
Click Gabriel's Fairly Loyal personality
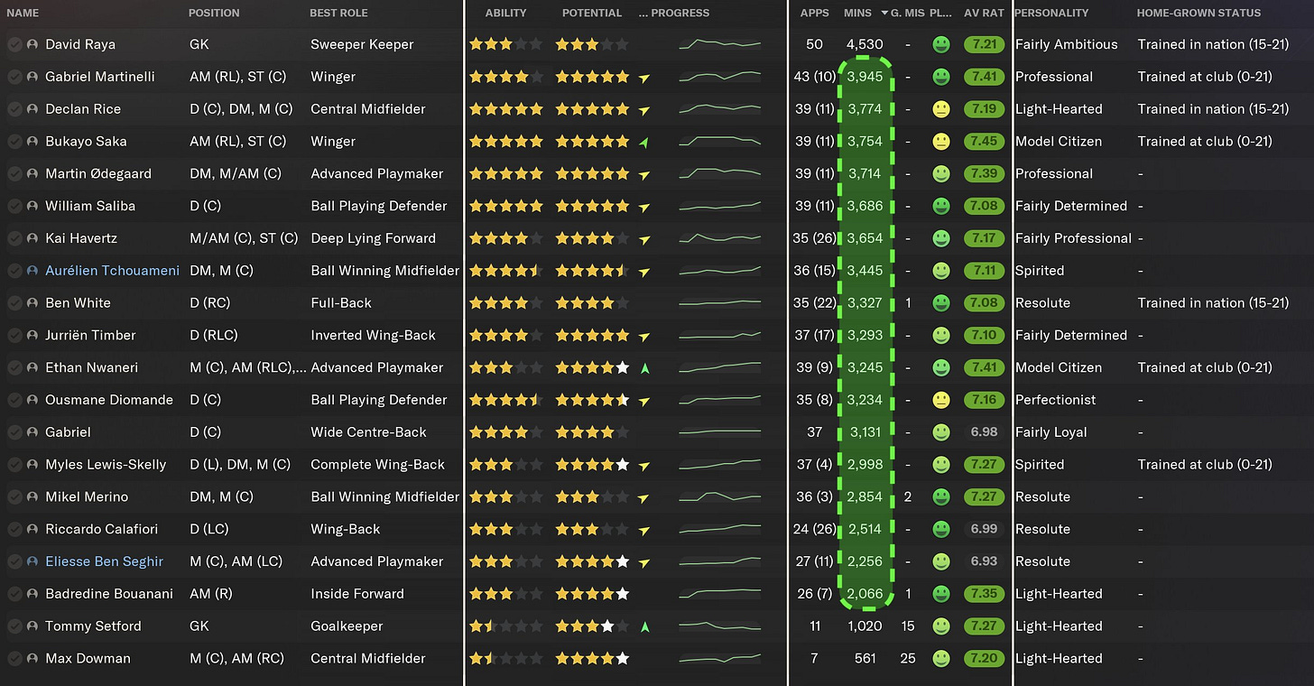[x=1051, y=432]
